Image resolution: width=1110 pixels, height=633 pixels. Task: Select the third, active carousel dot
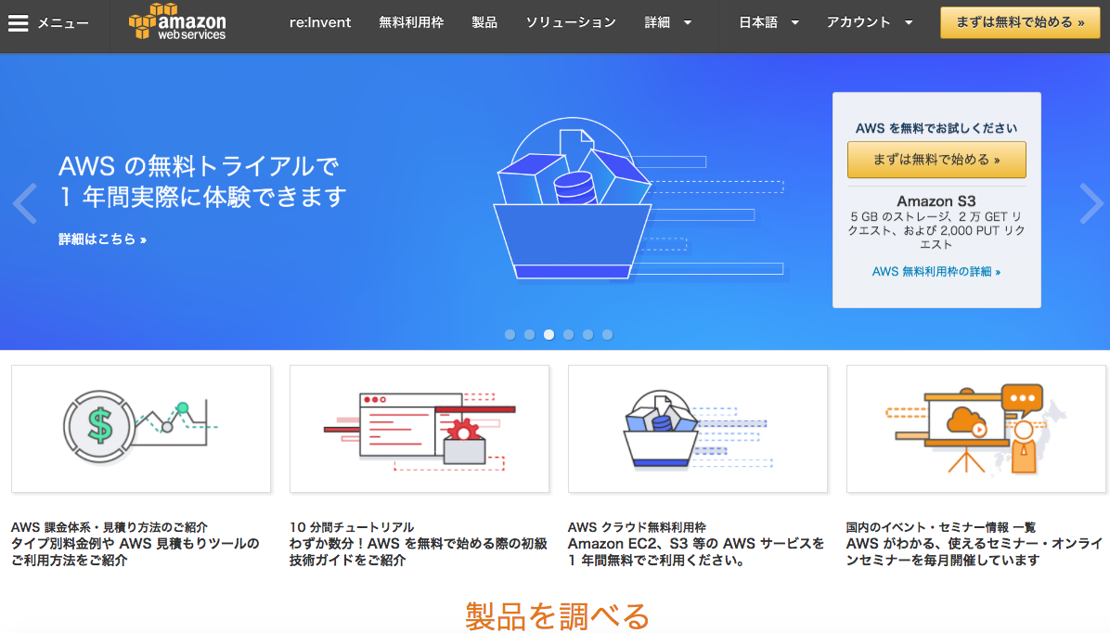(x=549, y=335)
